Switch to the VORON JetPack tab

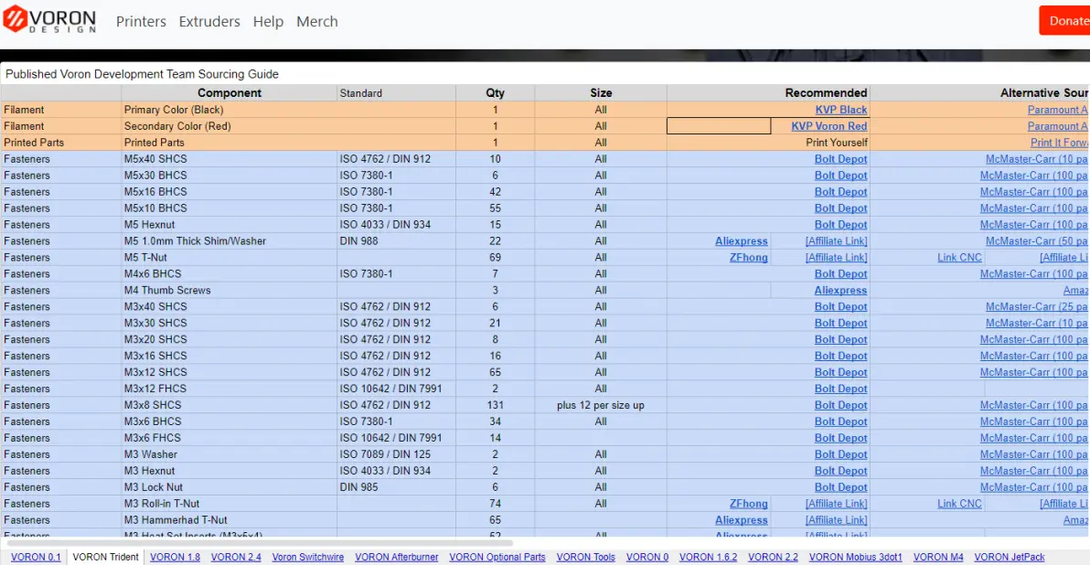1010,557
